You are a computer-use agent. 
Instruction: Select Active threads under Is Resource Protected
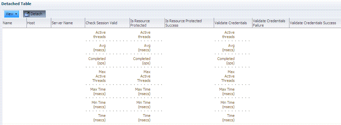145,35
